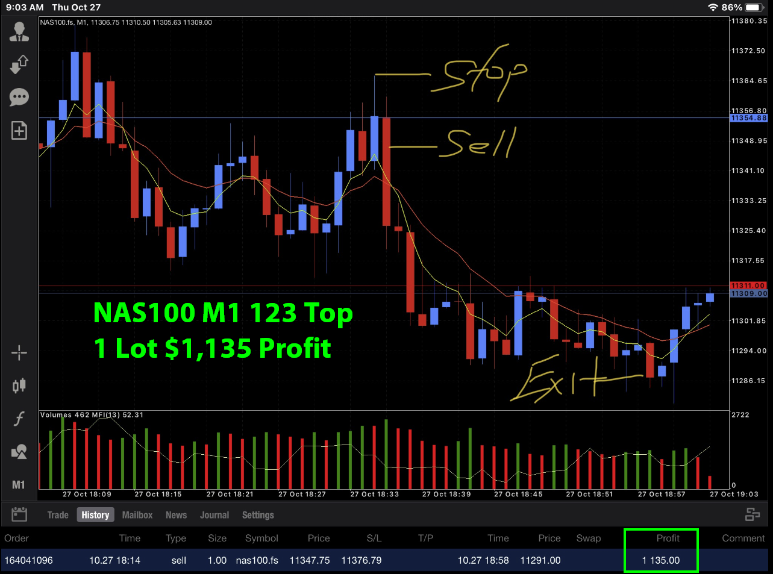The width and height of the screenshot is (773, 574).
Task: Activate the crosshair cursor tool
Action: [19, 353]
